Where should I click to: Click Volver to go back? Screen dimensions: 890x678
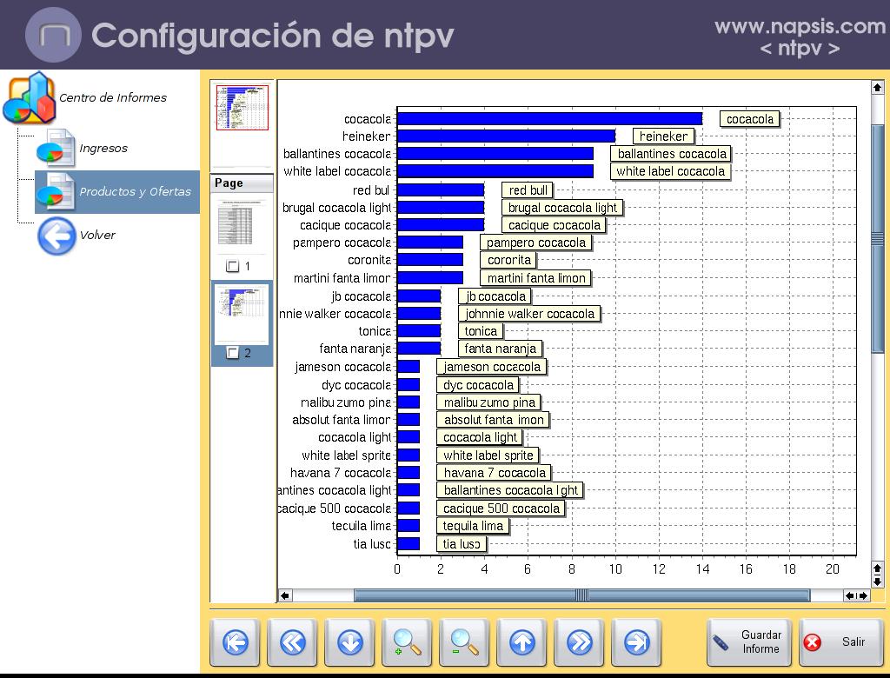click(x=96, y=236)
